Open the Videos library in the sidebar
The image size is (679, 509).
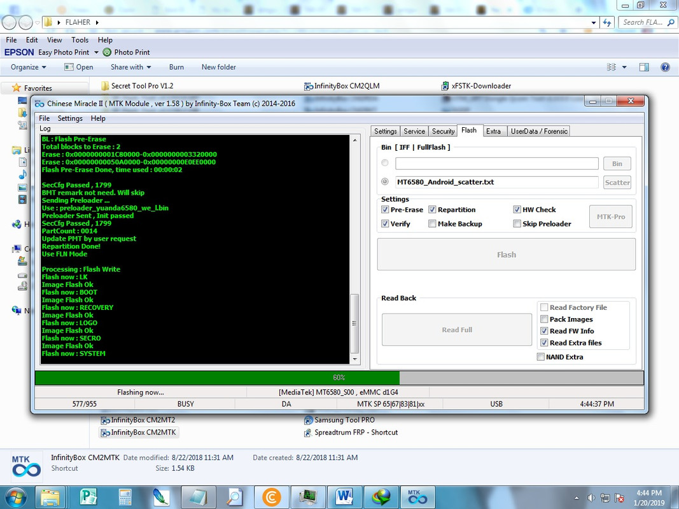coord(22,200)
